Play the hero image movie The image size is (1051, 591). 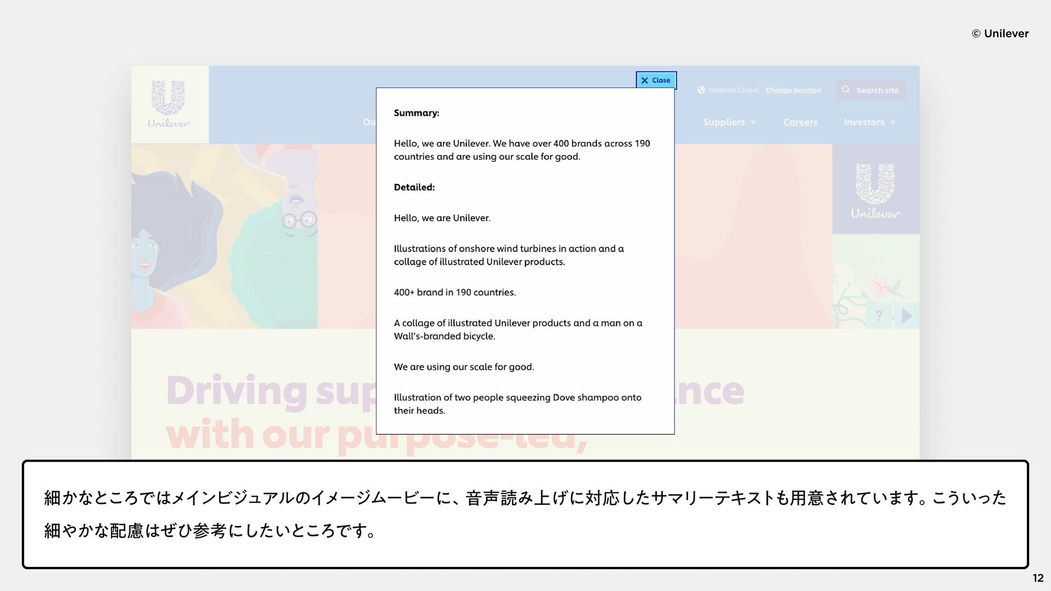tap(906, 316)
